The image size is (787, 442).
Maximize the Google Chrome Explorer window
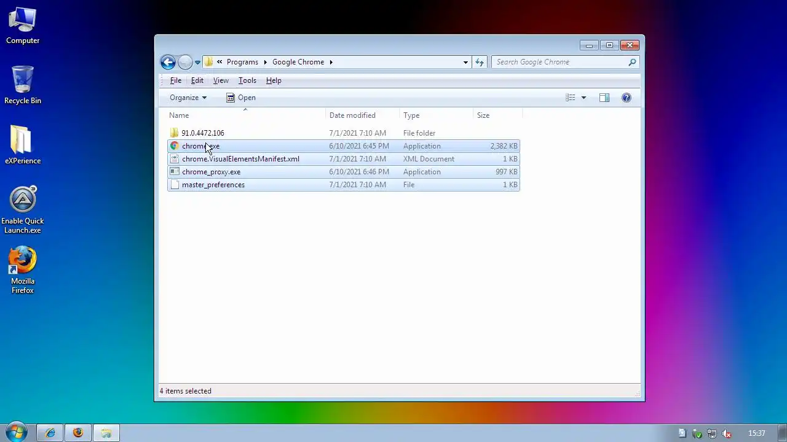point(609,45)
